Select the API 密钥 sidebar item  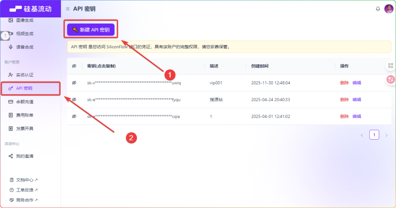pyautogui.click(x=31, y=88)
